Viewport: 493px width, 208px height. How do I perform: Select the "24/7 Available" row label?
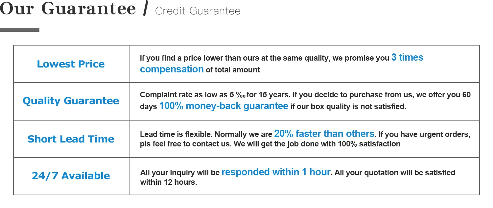tap(71, 176)
